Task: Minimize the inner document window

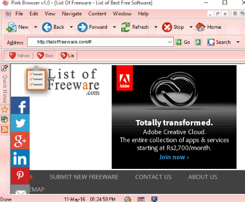Action: pyautogui.click(x=210, y=14)
